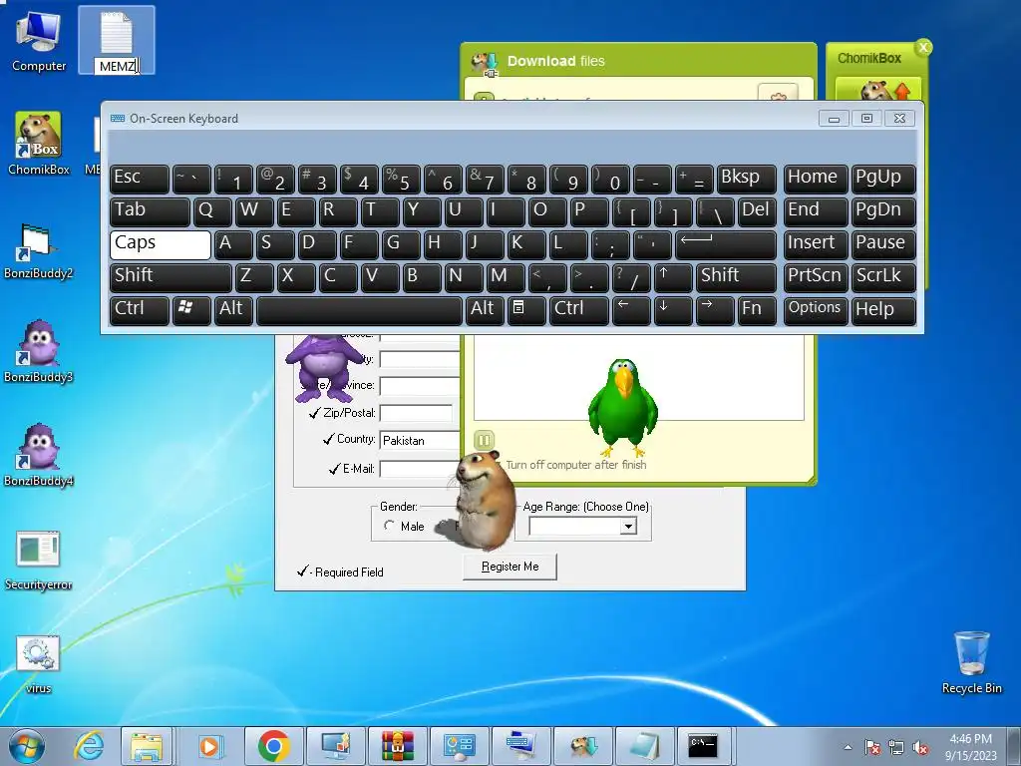Switch to On-Screen Keyboard taskbar button
This screenshot has width=1021, height=766.
[x=520, y=746]
